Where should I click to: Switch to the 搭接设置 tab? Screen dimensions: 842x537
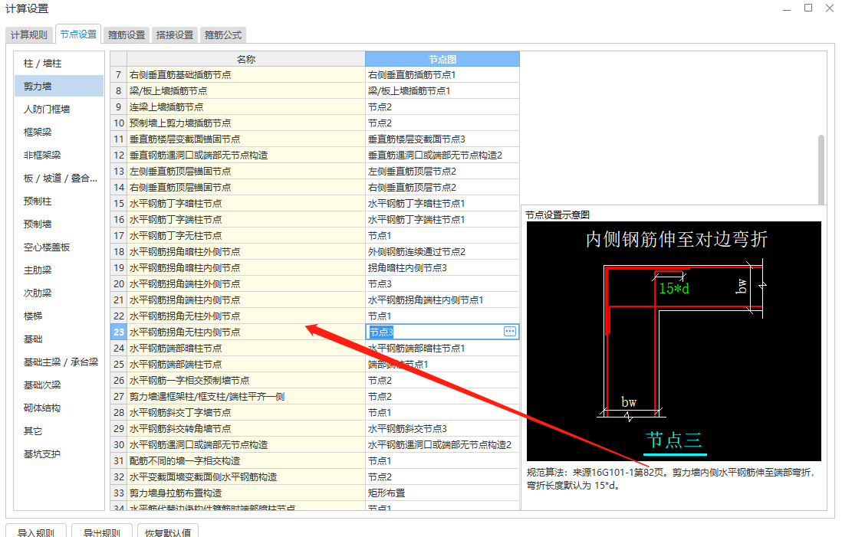tap(175, 35)
